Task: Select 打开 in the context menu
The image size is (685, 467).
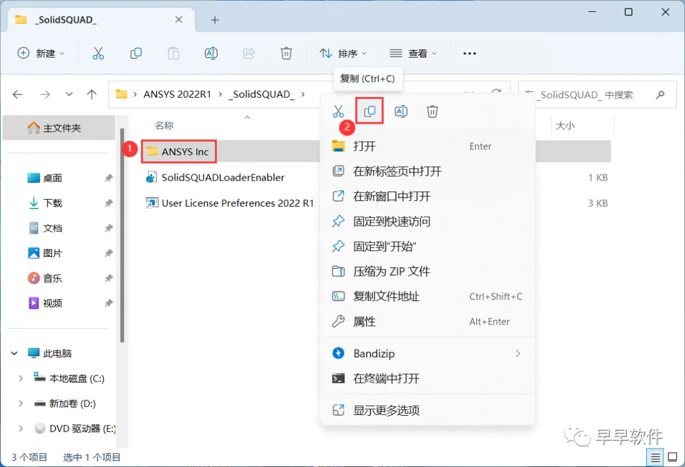Action: tap(428, 146)
